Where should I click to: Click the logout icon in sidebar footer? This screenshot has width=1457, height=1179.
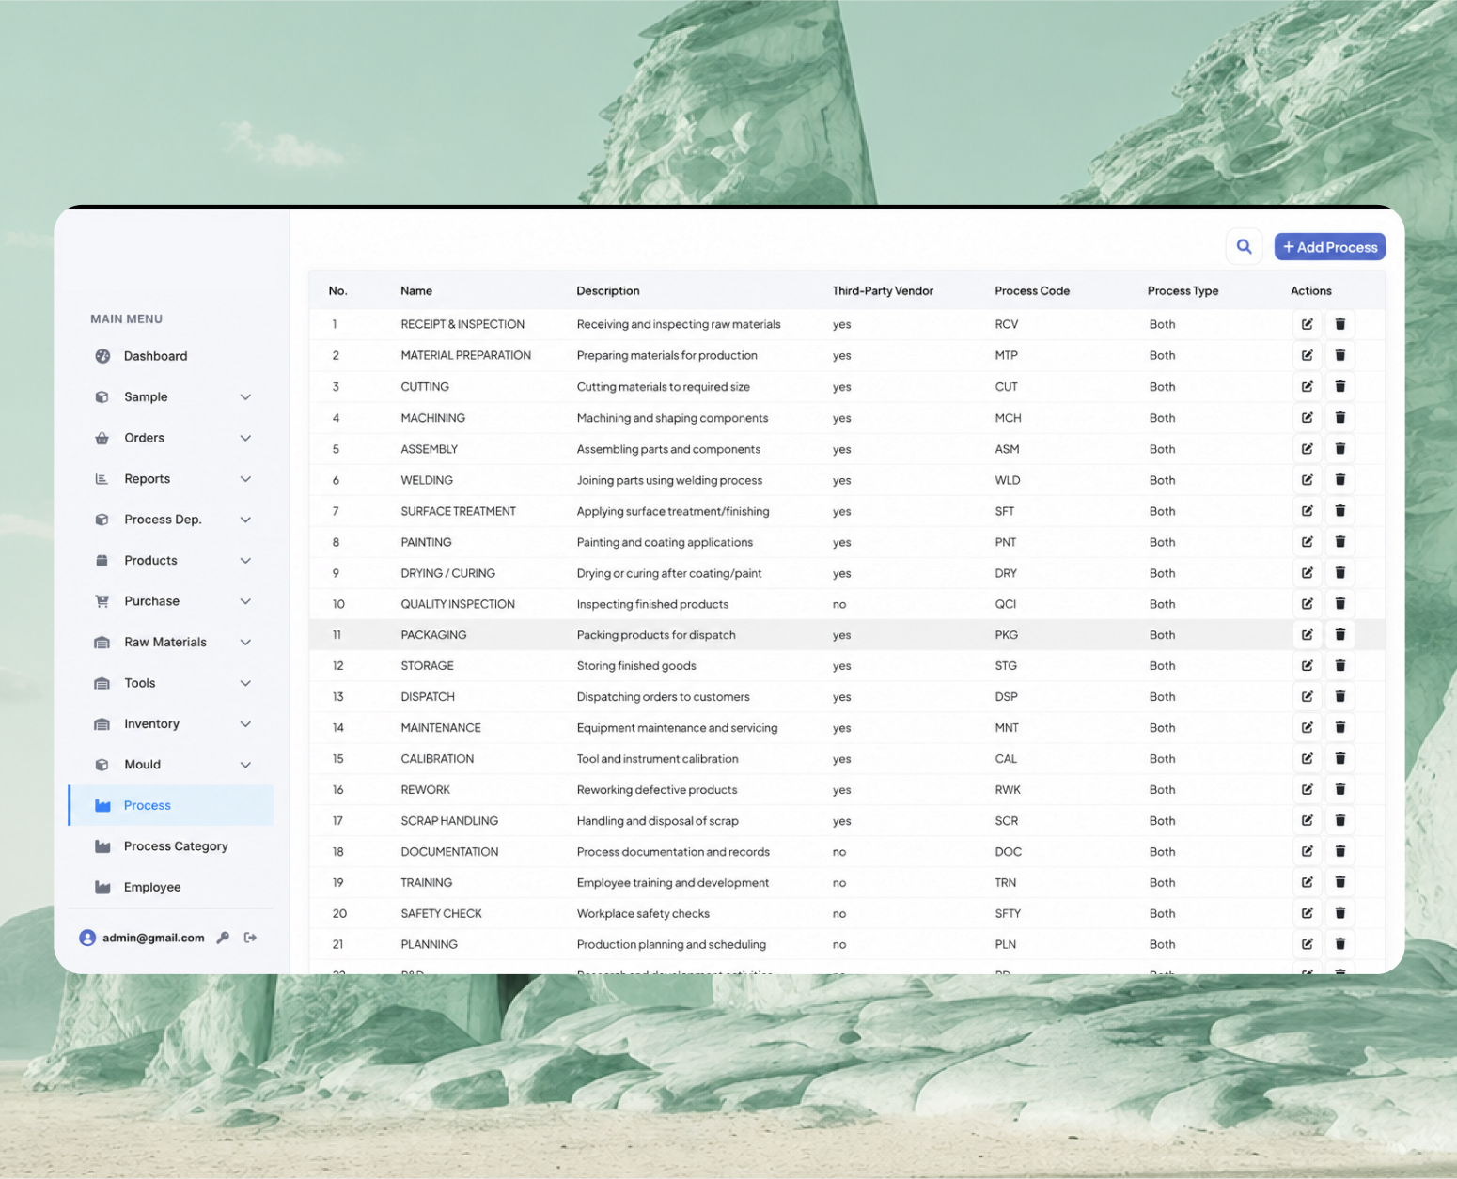250,938
